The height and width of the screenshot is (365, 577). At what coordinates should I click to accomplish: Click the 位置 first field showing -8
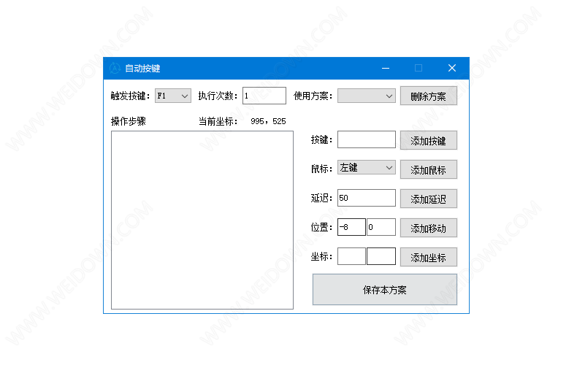point(351,227)
